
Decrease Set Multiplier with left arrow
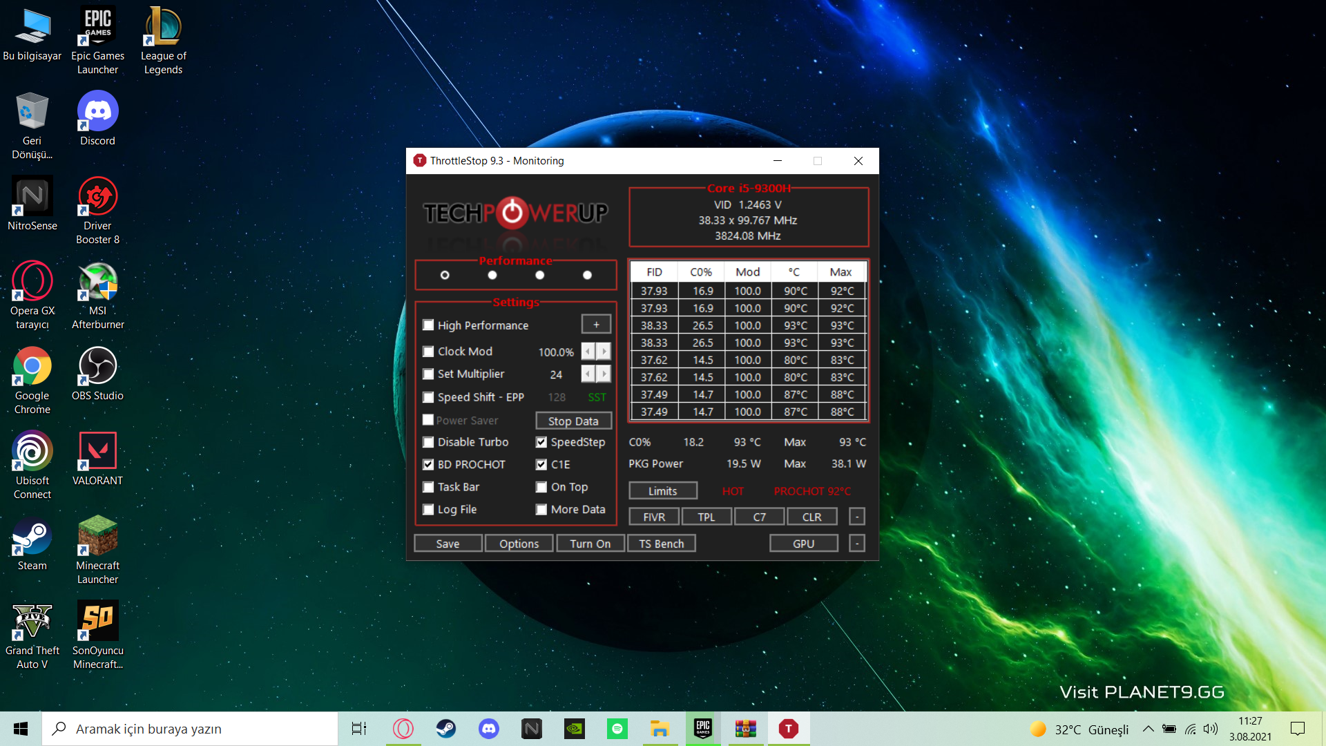pyautogui.click(x=588, y=374)
